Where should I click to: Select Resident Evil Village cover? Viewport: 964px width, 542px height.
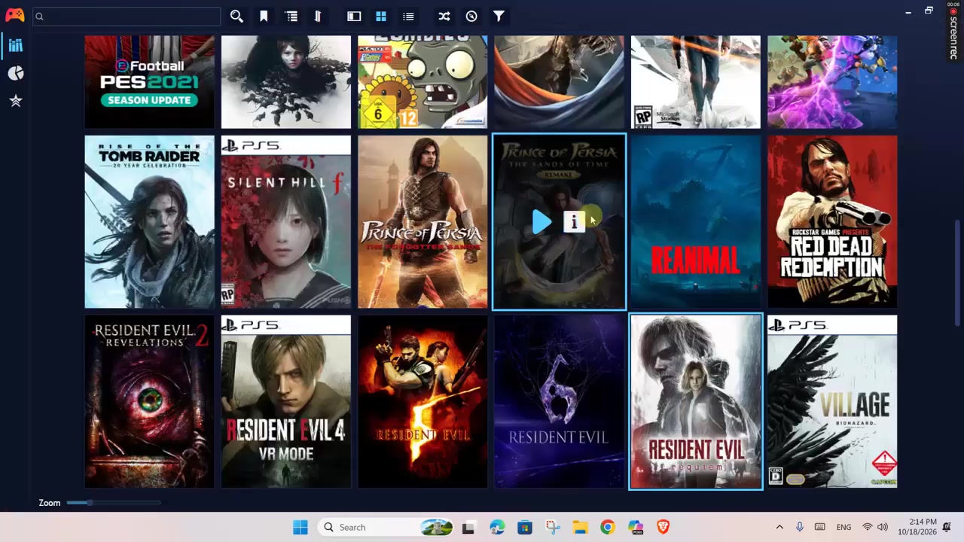point(832,402)
